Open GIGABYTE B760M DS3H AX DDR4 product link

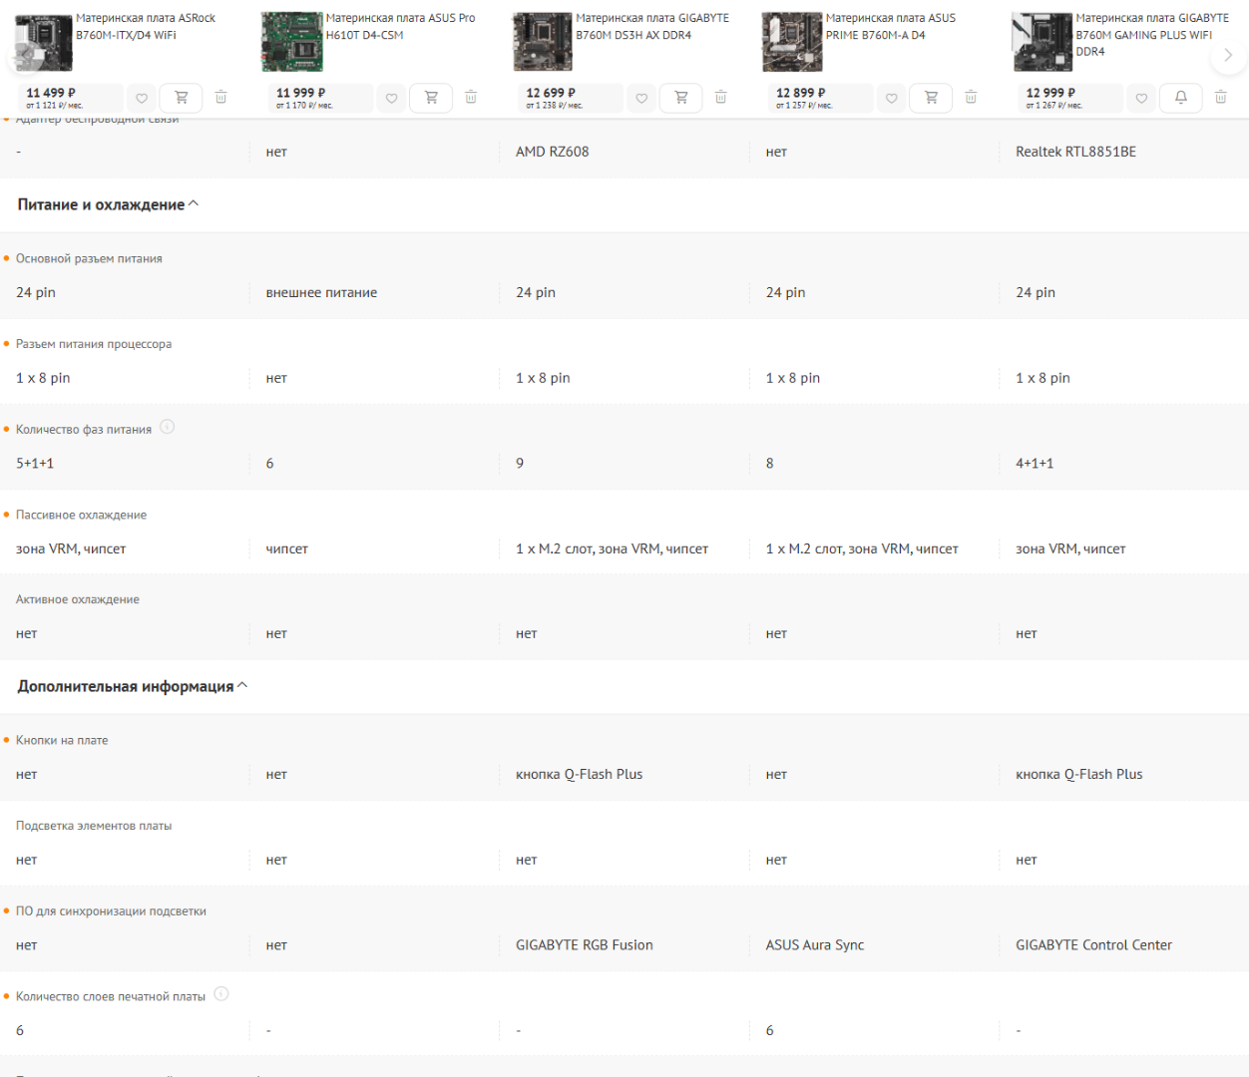click(x=651, y=26)
